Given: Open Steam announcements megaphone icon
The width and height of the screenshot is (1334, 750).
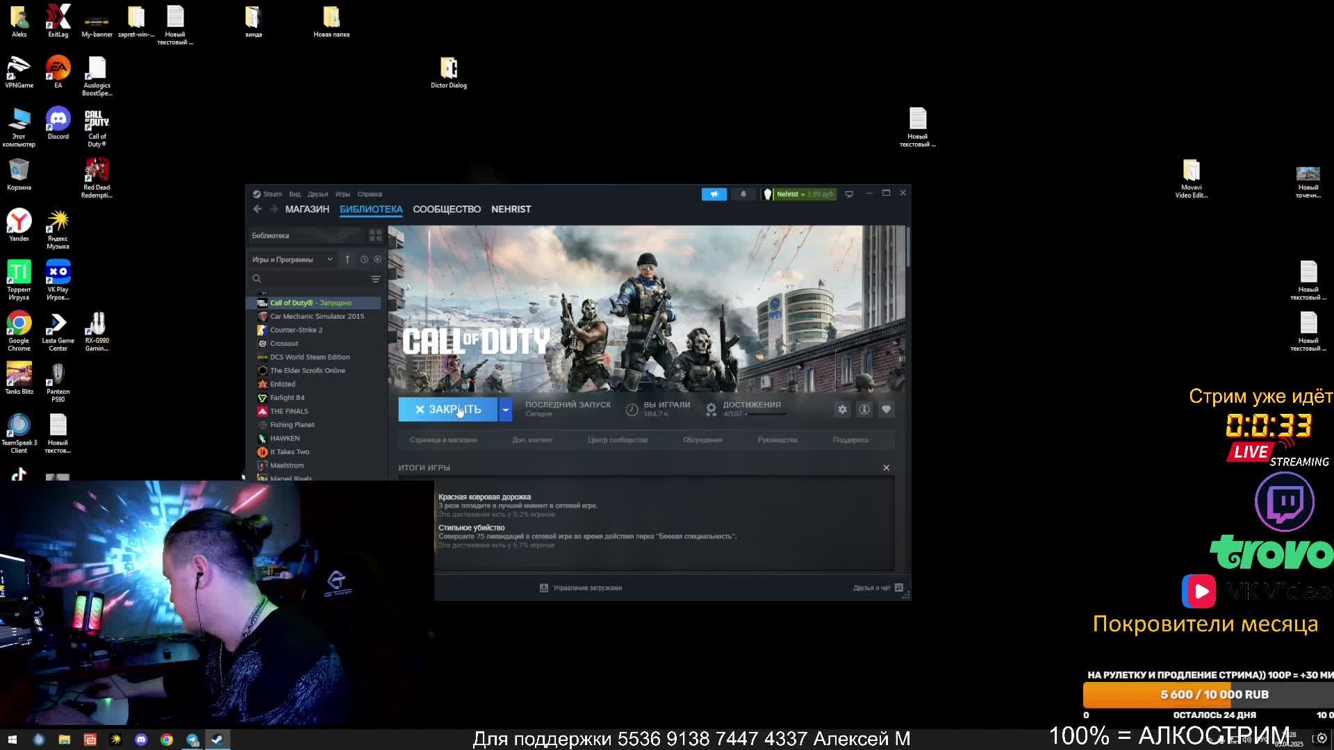Looking at the screenshot, I should coord(714,194).
